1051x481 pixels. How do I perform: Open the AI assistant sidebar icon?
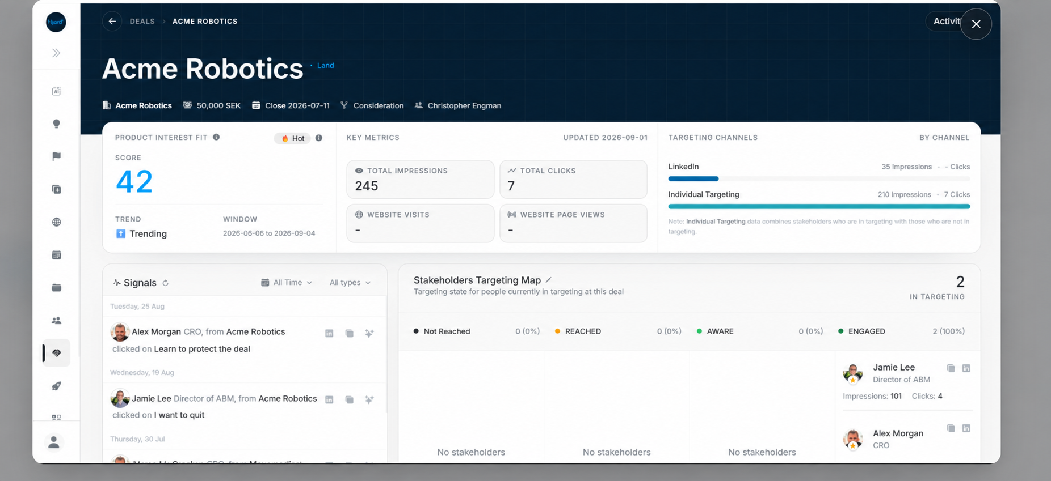[56, 91]
